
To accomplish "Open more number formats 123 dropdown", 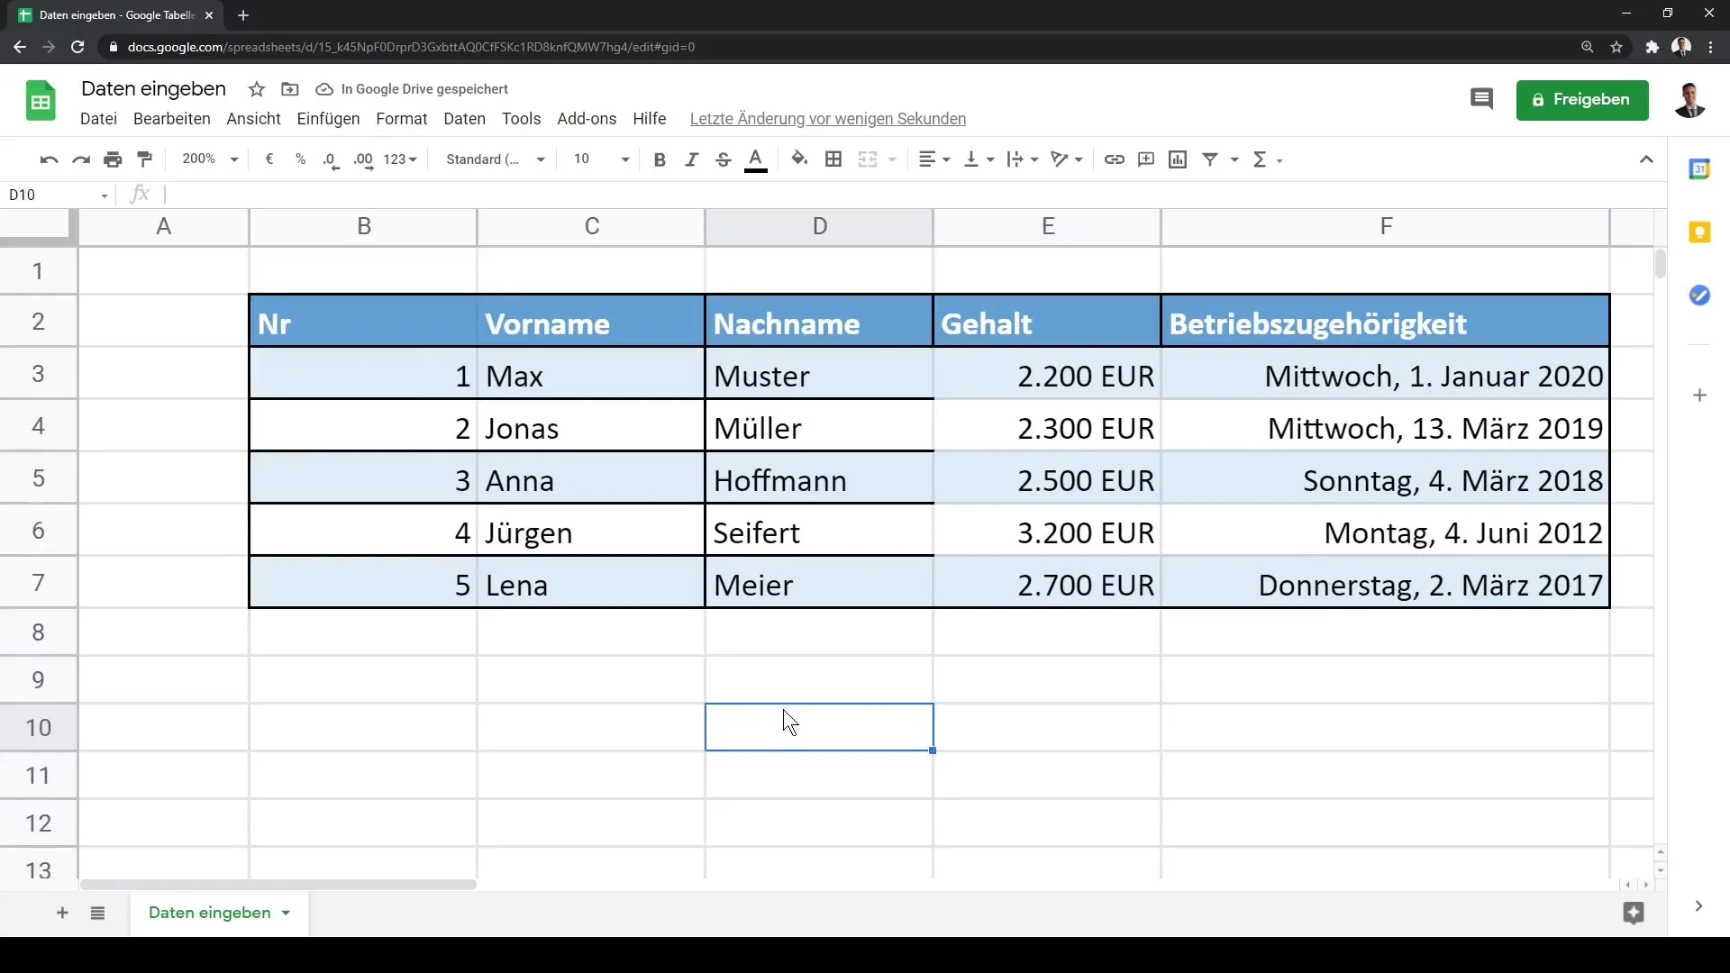I will click(x=400, y=159).
